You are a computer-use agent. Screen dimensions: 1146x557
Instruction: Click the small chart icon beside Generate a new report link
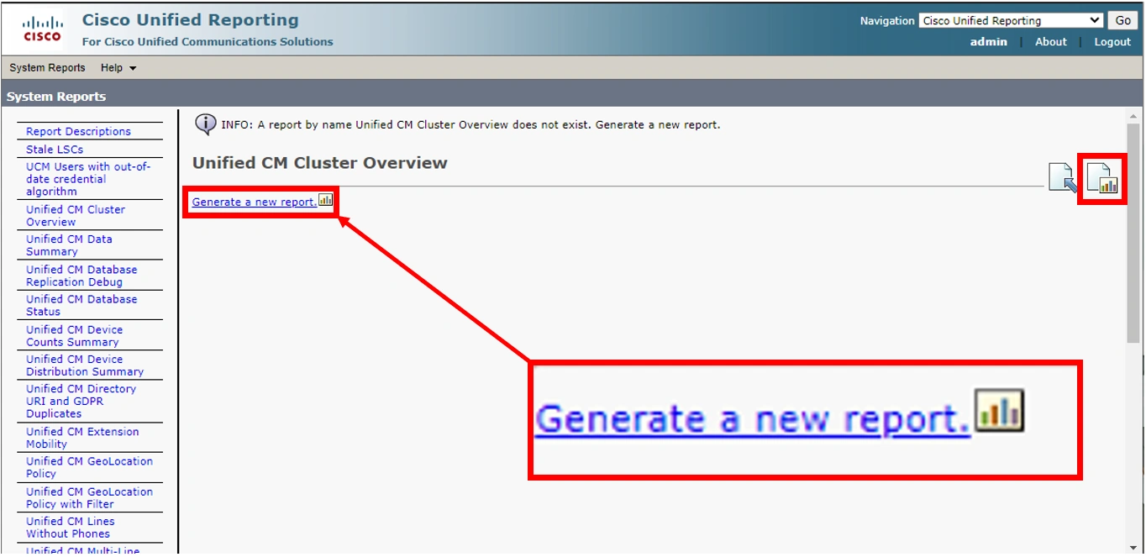[x=326, y=200]
